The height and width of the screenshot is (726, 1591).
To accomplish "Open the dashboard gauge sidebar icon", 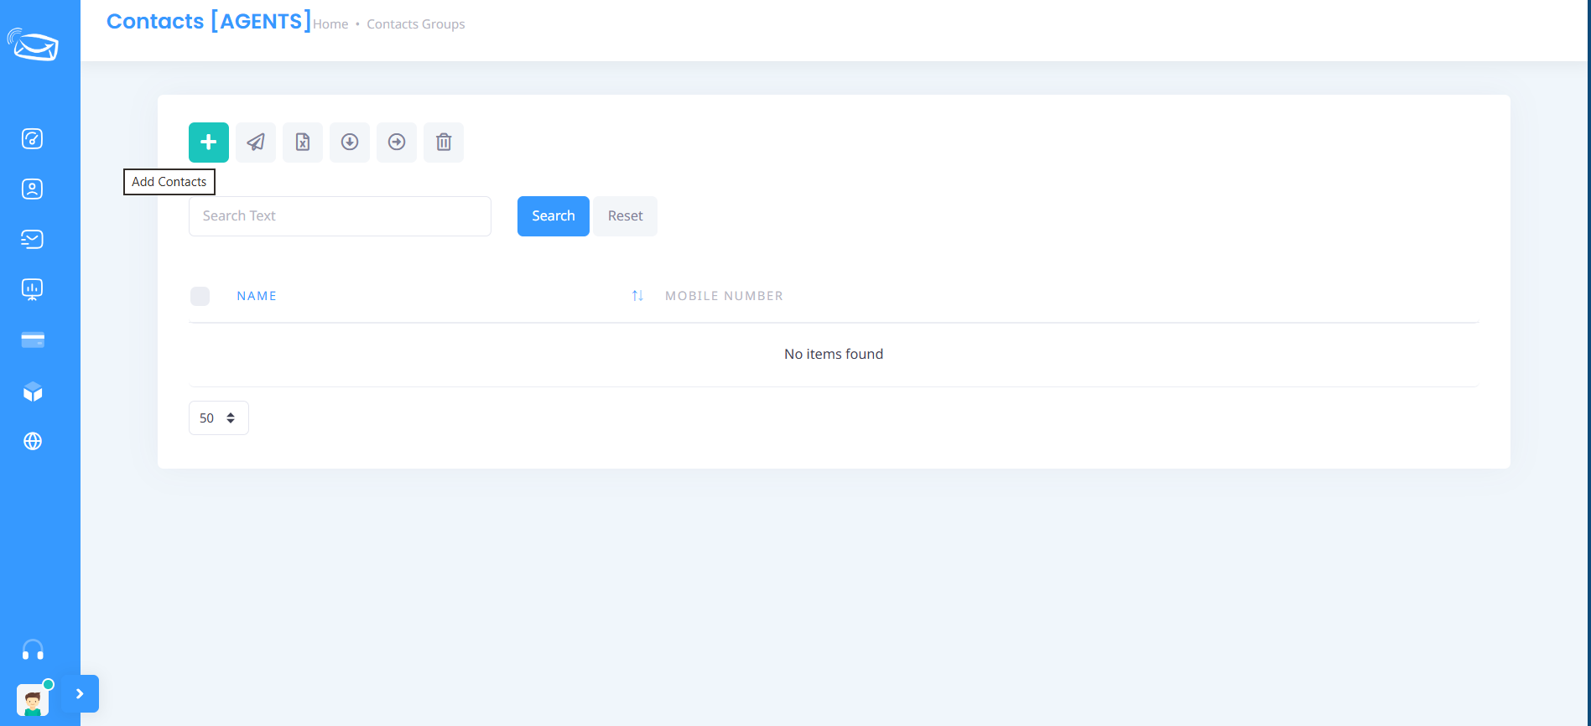I will [x=33, y=138].
